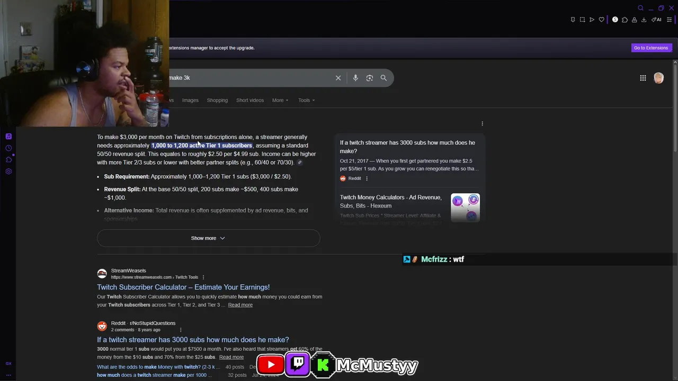Bookmark this page with the heart icon
Screen dimensions: 678x381
click(601, 20)
